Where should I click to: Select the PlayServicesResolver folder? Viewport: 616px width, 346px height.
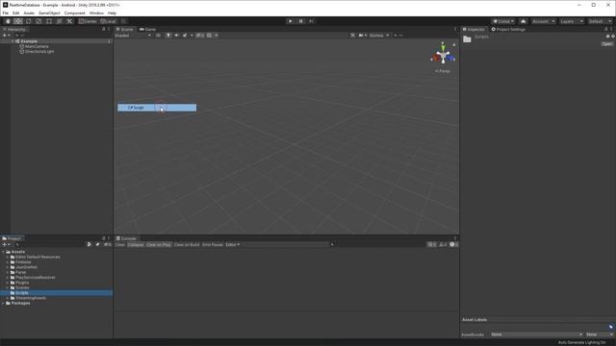pos(36,278)
